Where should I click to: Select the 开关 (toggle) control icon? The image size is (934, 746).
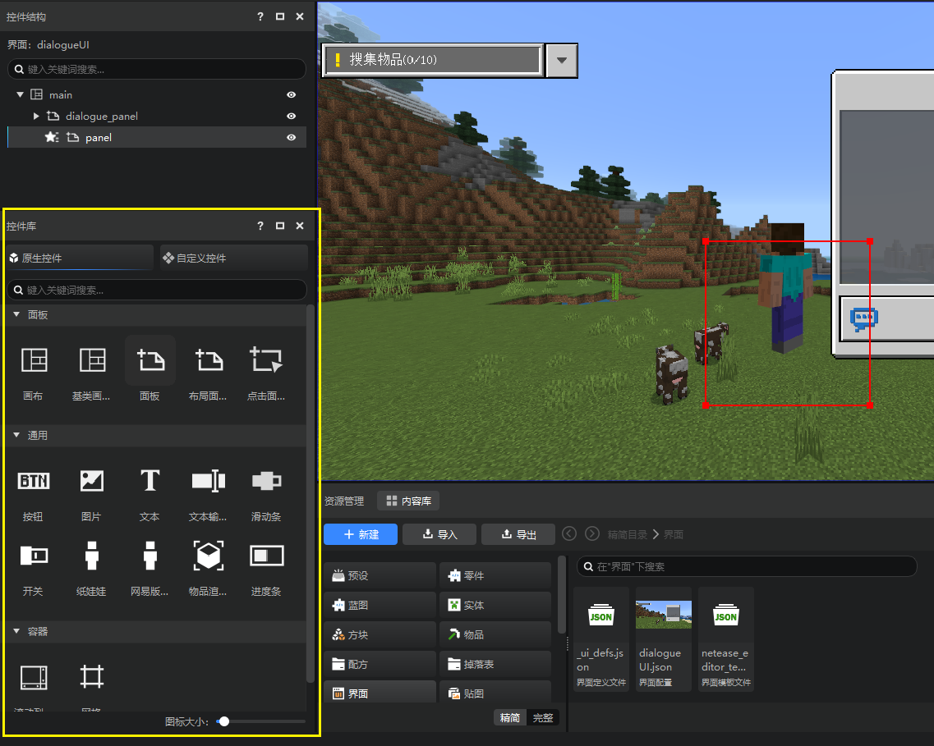click(x=34, y=556)
